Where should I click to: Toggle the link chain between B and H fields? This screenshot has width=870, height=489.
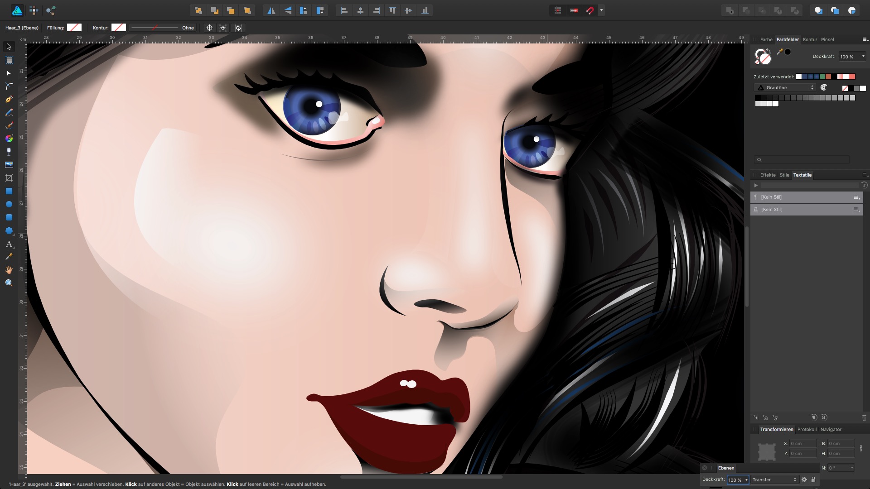point(861,448)
